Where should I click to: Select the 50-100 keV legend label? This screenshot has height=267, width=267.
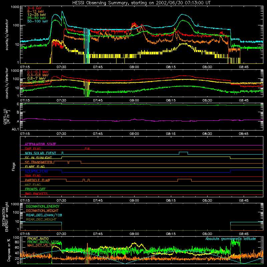tap(38, 21)
